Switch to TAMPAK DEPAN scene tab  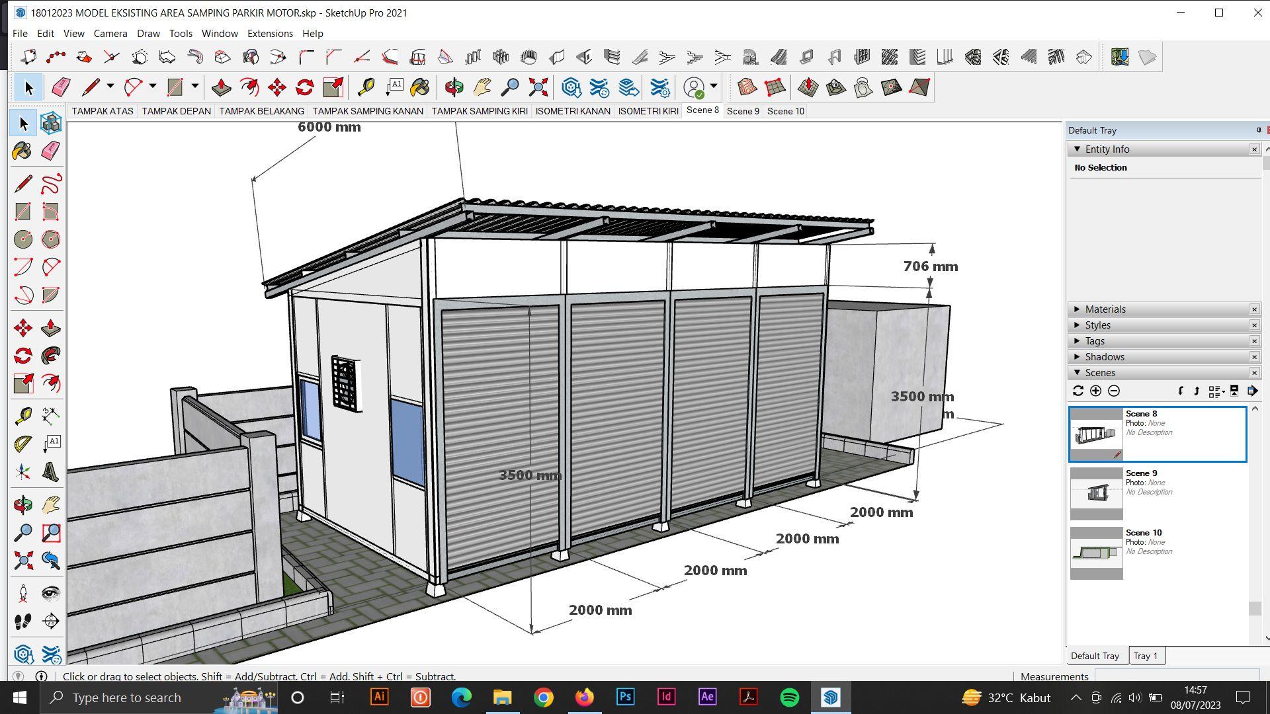pyautogui.click(x=176, y=111)
